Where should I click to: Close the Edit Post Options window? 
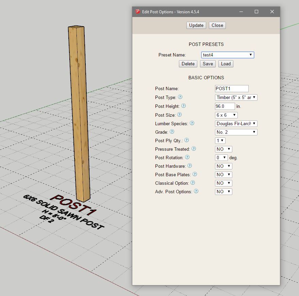tap(272, 12)
